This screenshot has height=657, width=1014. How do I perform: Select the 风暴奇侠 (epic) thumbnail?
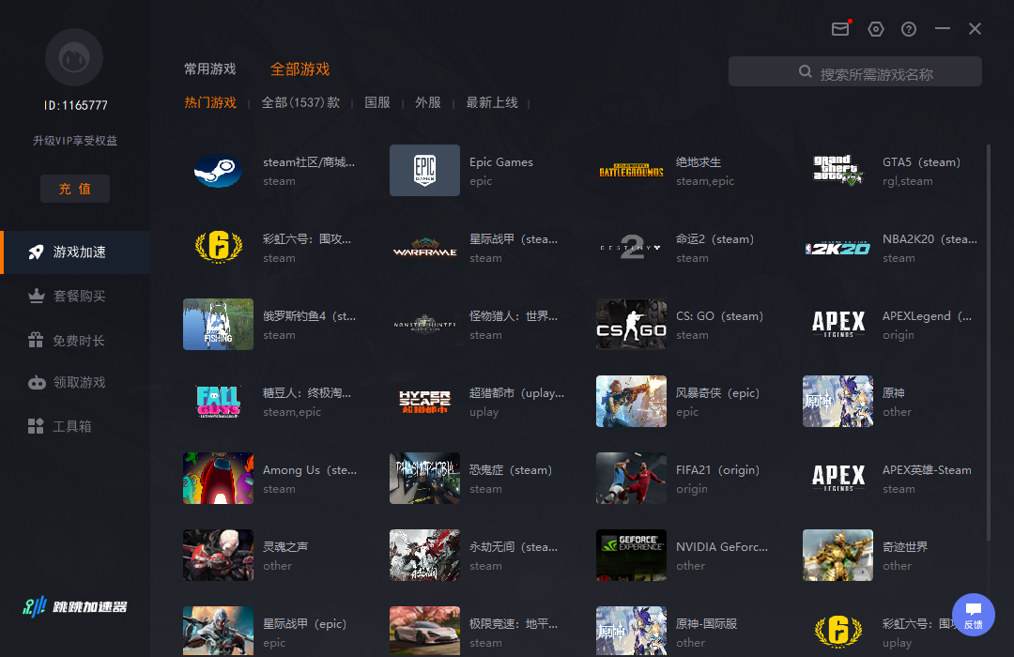[x=631, y=401]
